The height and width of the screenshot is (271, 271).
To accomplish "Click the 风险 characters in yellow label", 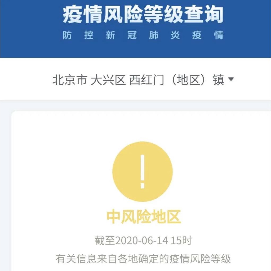I will tap(136, 216).
